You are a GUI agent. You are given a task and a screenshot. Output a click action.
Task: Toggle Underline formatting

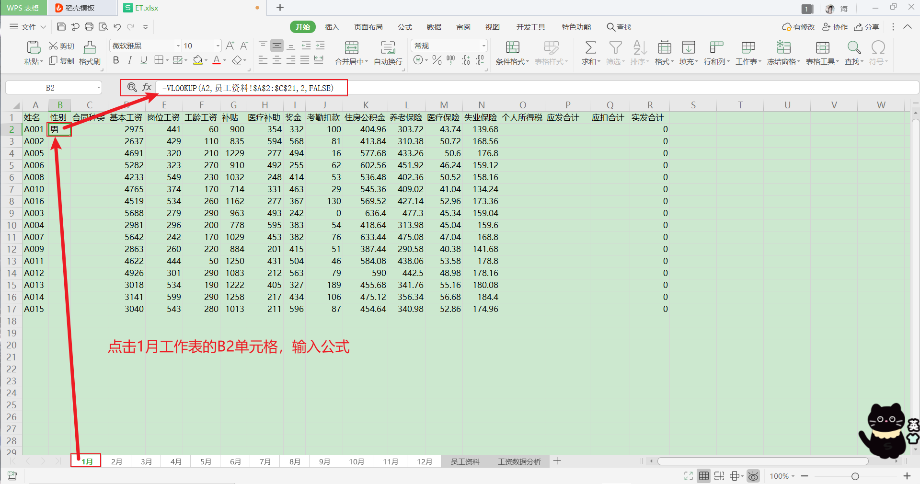[143, 60]
